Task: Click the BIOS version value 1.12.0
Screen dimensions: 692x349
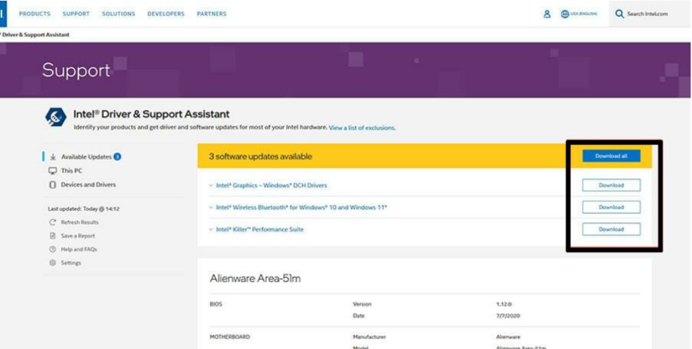Action: tap(503, 304)
